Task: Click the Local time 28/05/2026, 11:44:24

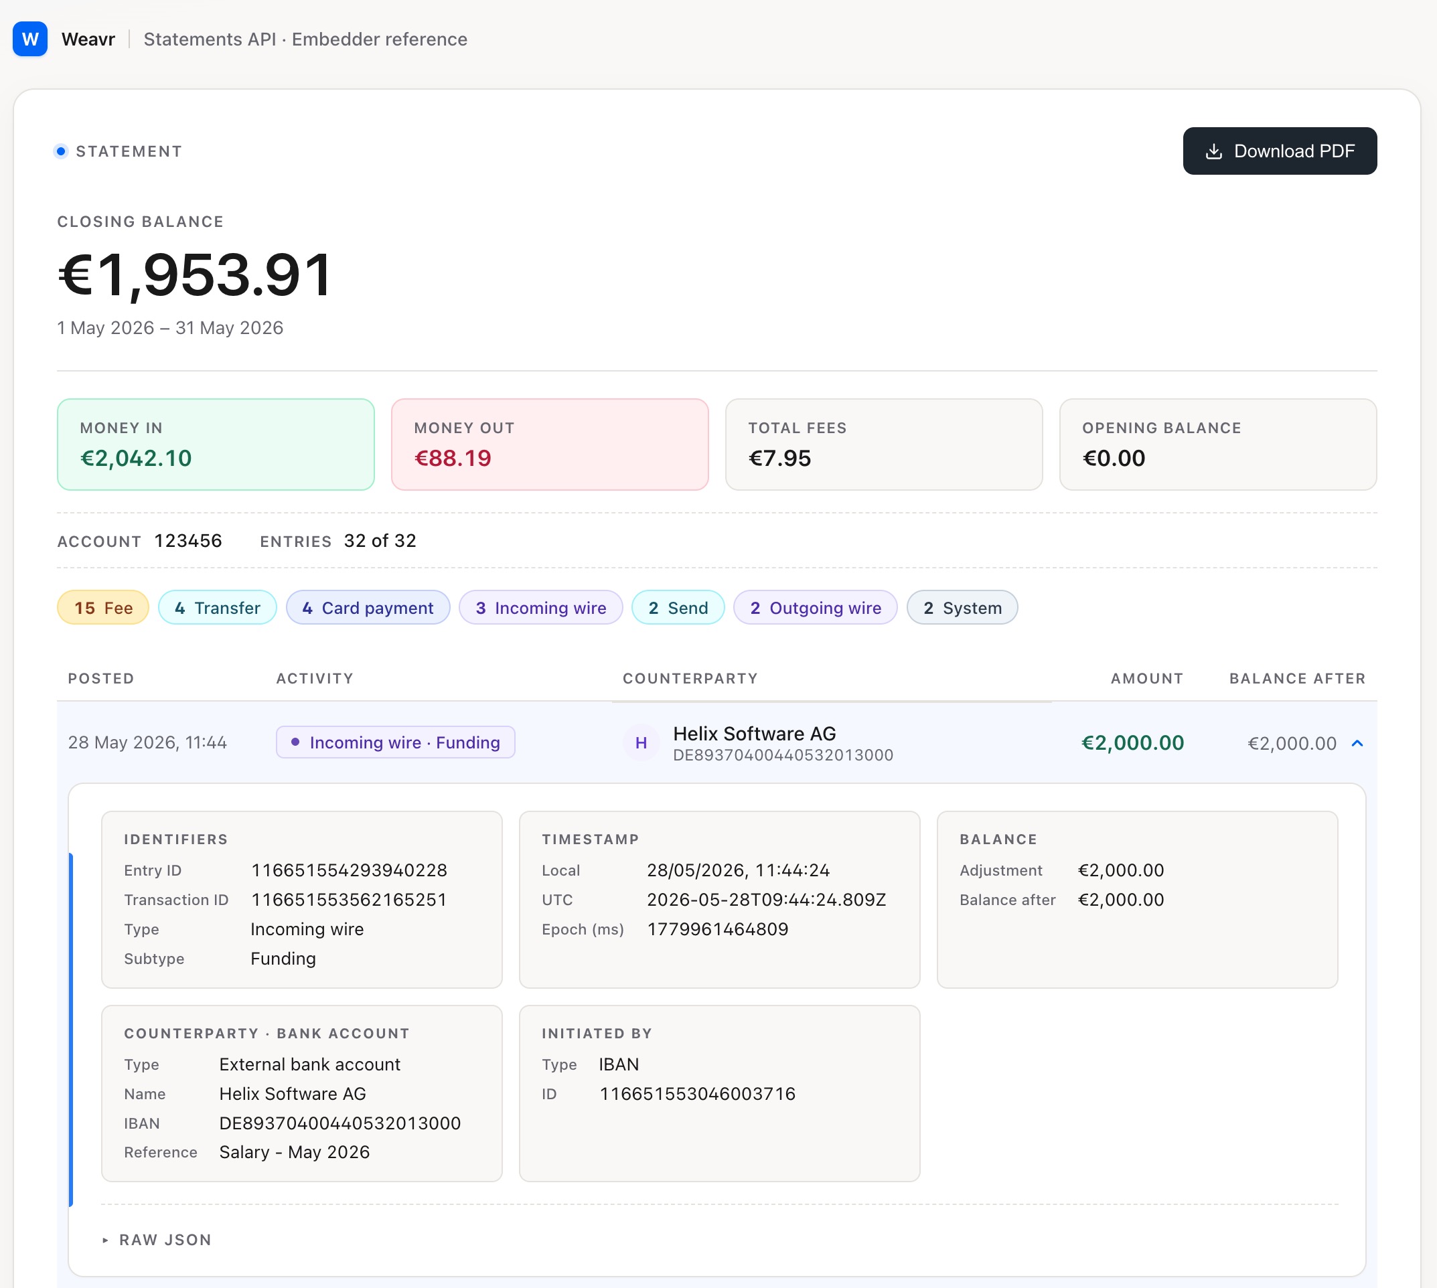Action: pos(739,870)
